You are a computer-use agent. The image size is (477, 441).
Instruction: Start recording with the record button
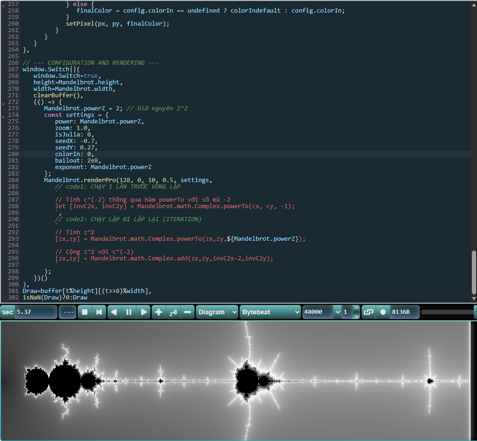383,312
